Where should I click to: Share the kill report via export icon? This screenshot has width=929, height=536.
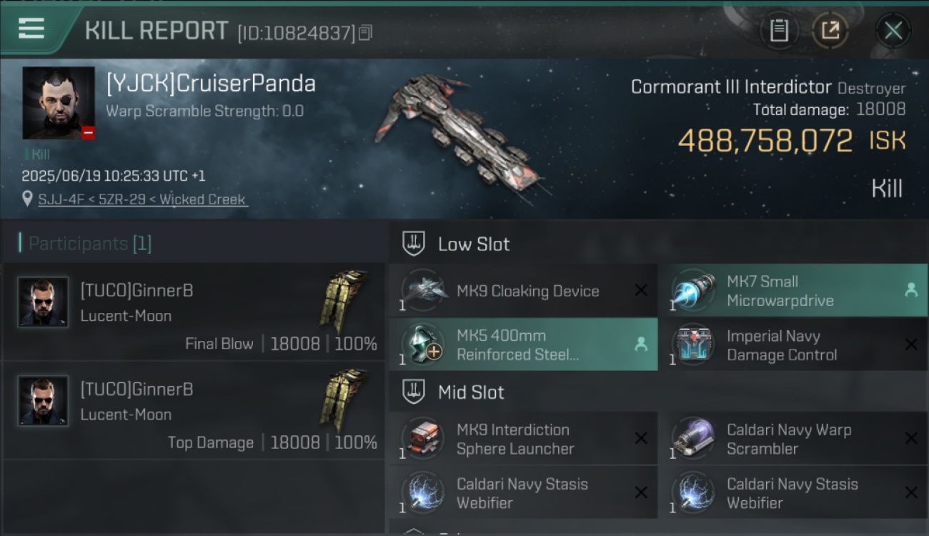[x=830, y=31]
